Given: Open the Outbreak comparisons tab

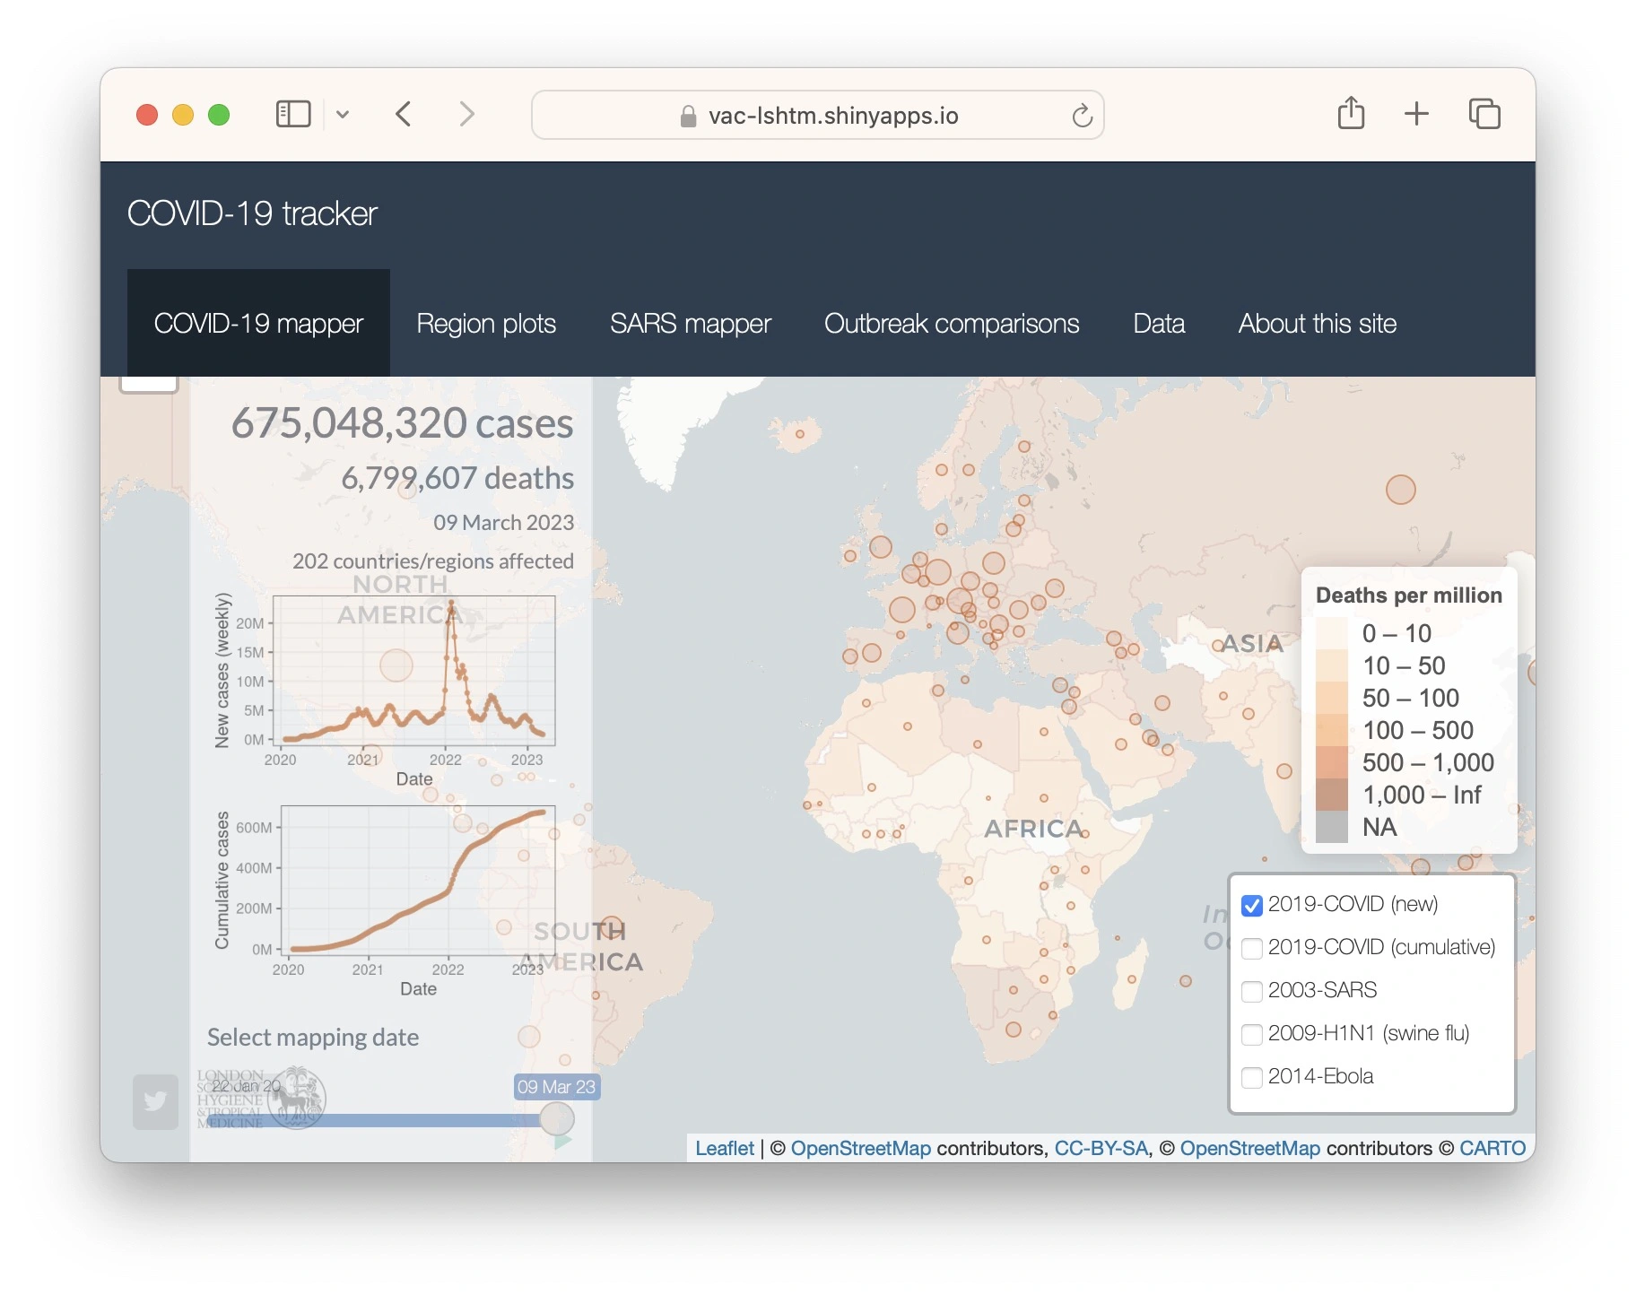Looking at the screenshot, I should coord(952,324).
